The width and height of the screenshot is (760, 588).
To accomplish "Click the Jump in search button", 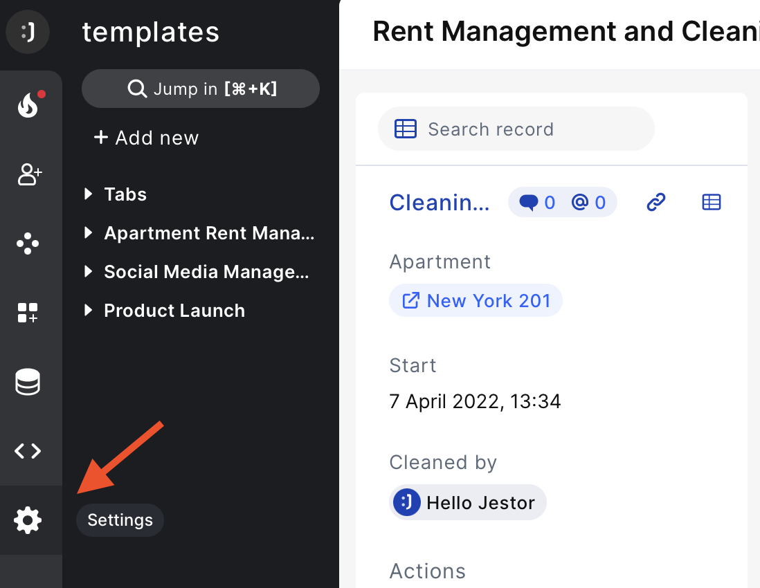I will [201, 89].
